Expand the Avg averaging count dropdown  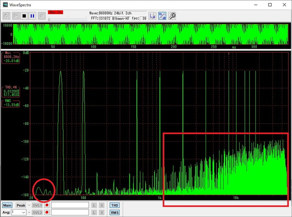point(19,213)
